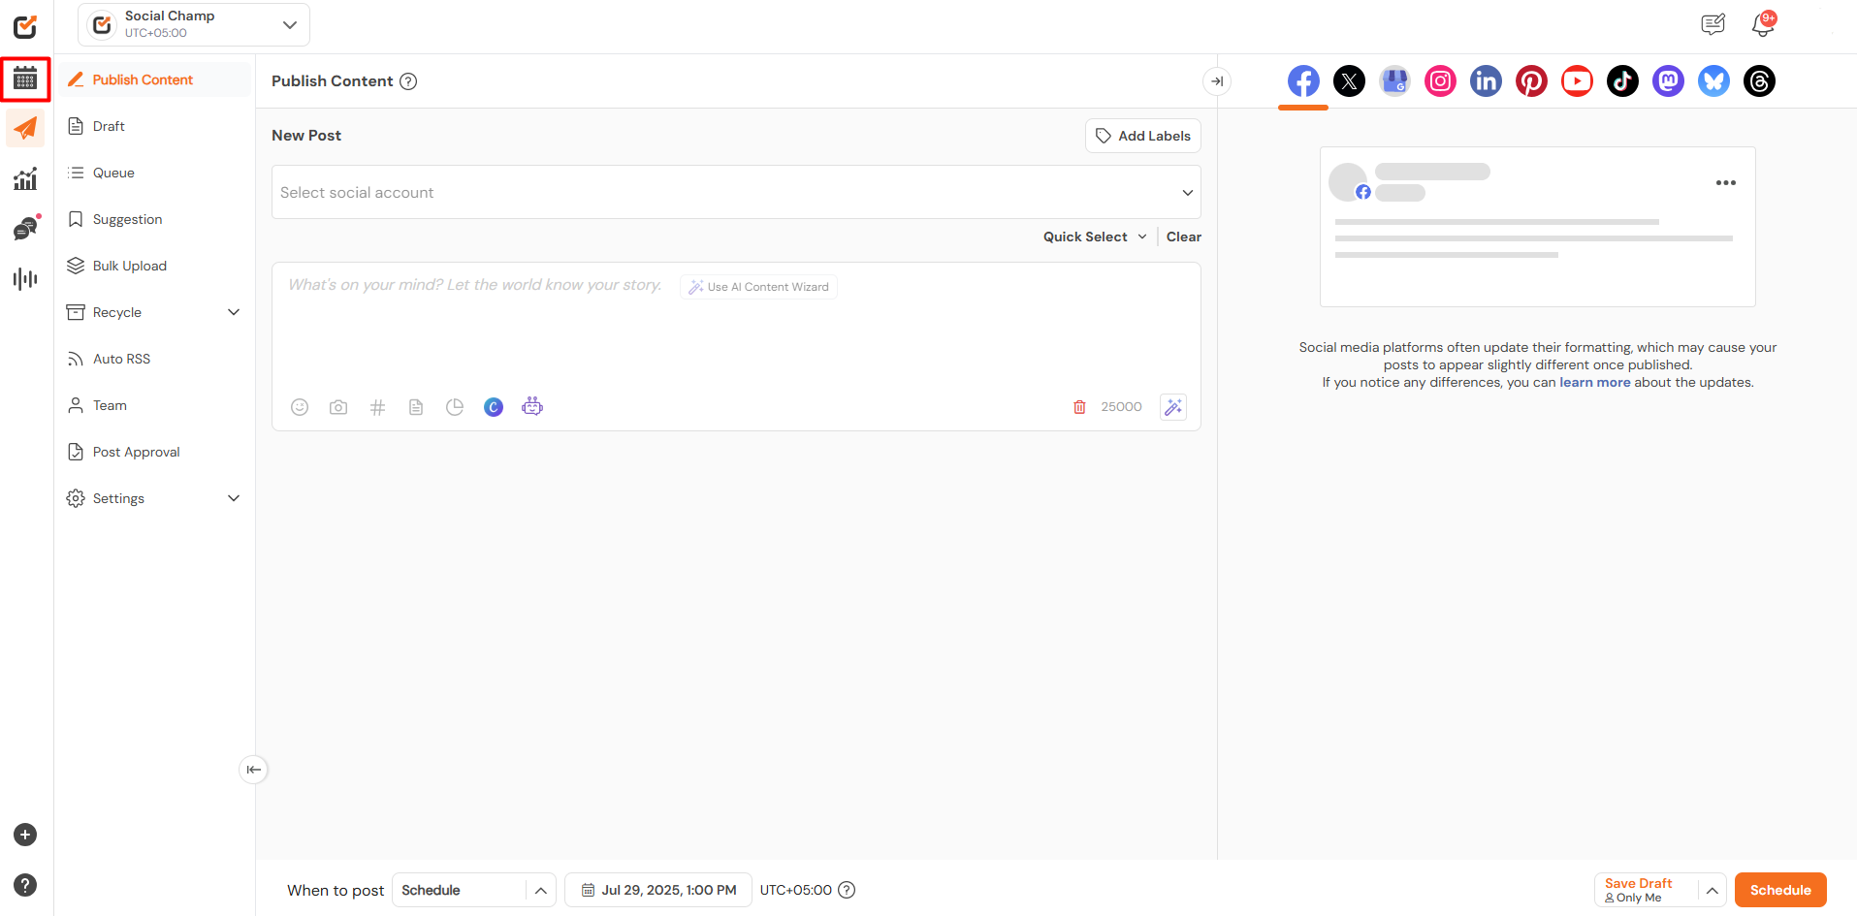This screenshot has height=916, width=1857.
Task: Clear post text with trash icon
Action: point(1079,407)
